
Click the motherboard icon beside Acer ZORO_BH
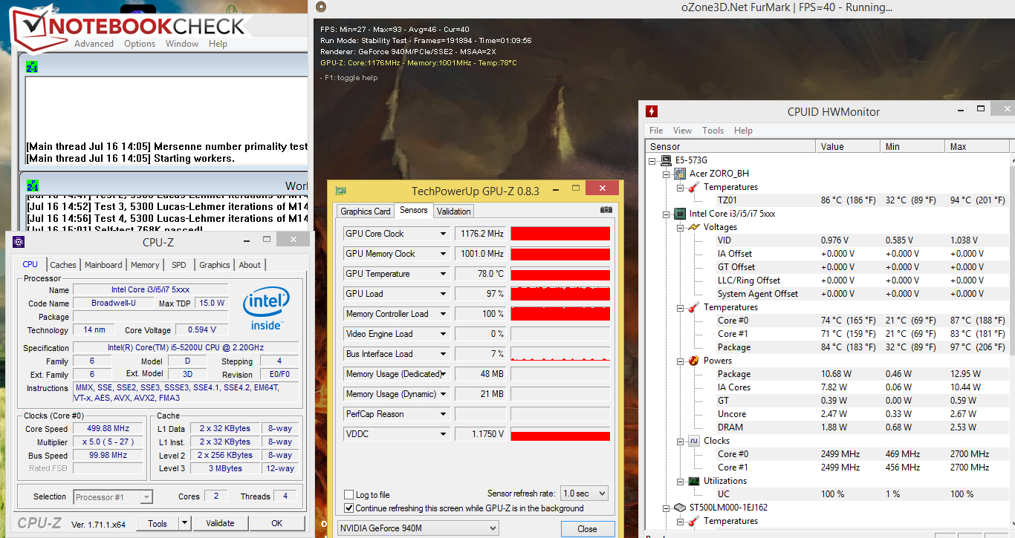pyautogui.click(x=680, y=174)
